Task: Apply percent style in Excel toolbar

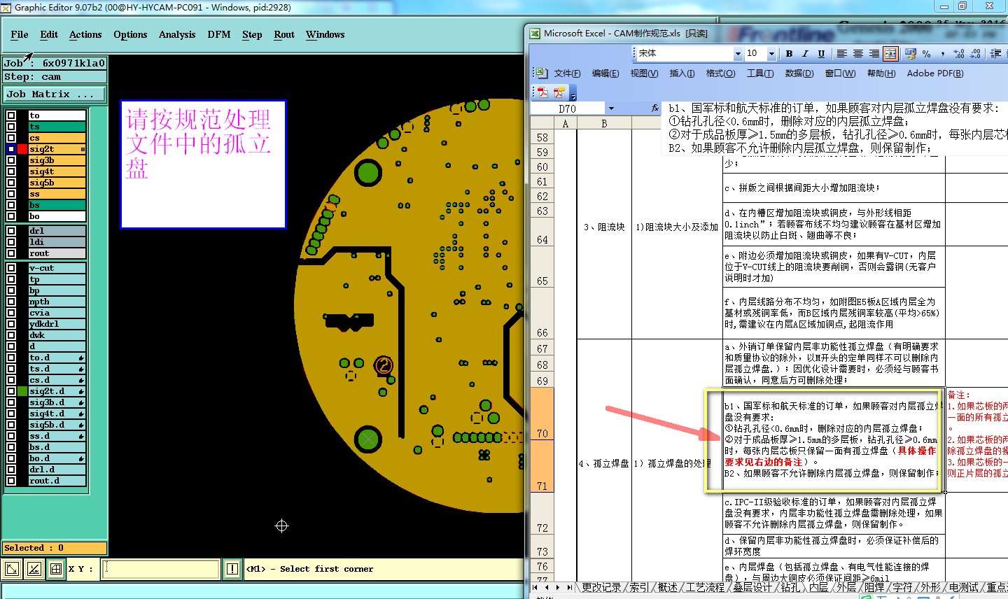Action: 926,54
